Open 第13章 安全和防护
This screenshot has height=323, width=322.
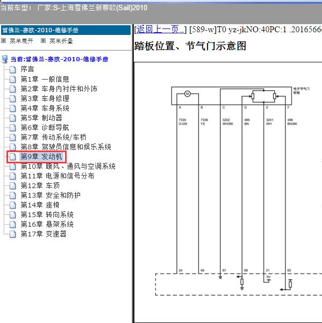coord(51,195)
